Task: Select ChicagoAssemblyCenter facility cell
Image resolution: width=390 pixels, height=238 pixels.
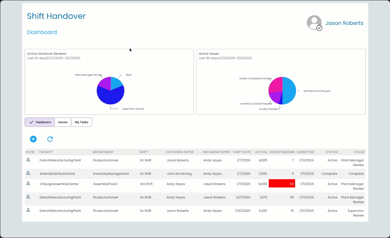Action: [x=59, y=184]
